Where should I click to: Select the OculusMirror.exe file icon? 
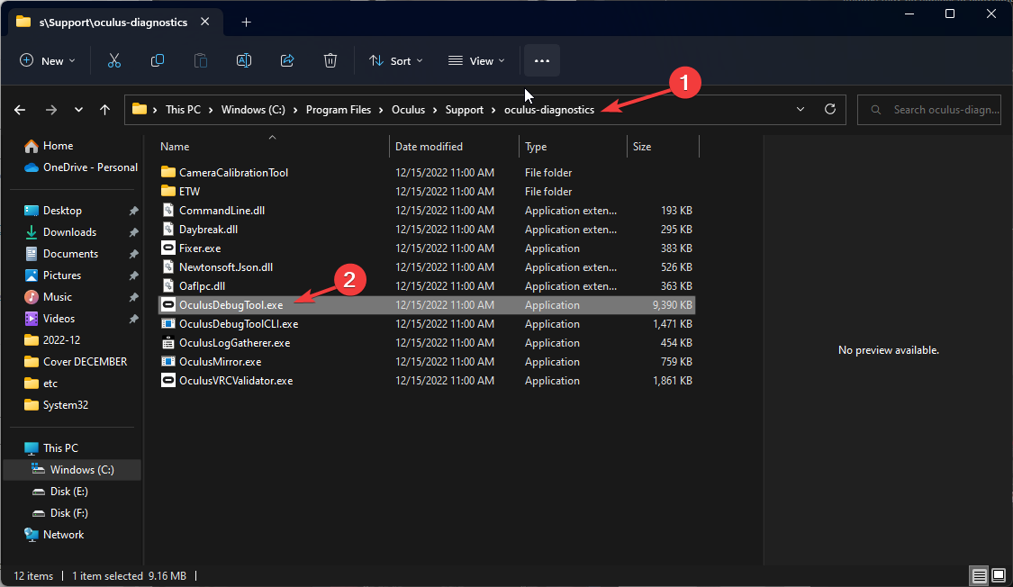[x=168, y=362]
